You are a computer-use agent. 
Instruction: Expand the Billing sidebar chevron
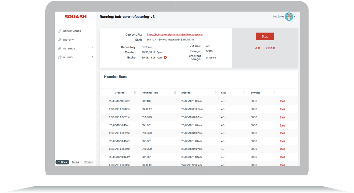point(93,57)
